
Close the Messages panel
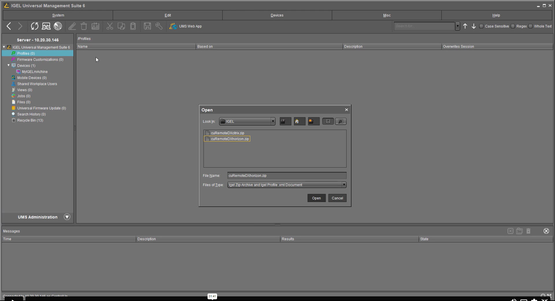click(546, 231)
